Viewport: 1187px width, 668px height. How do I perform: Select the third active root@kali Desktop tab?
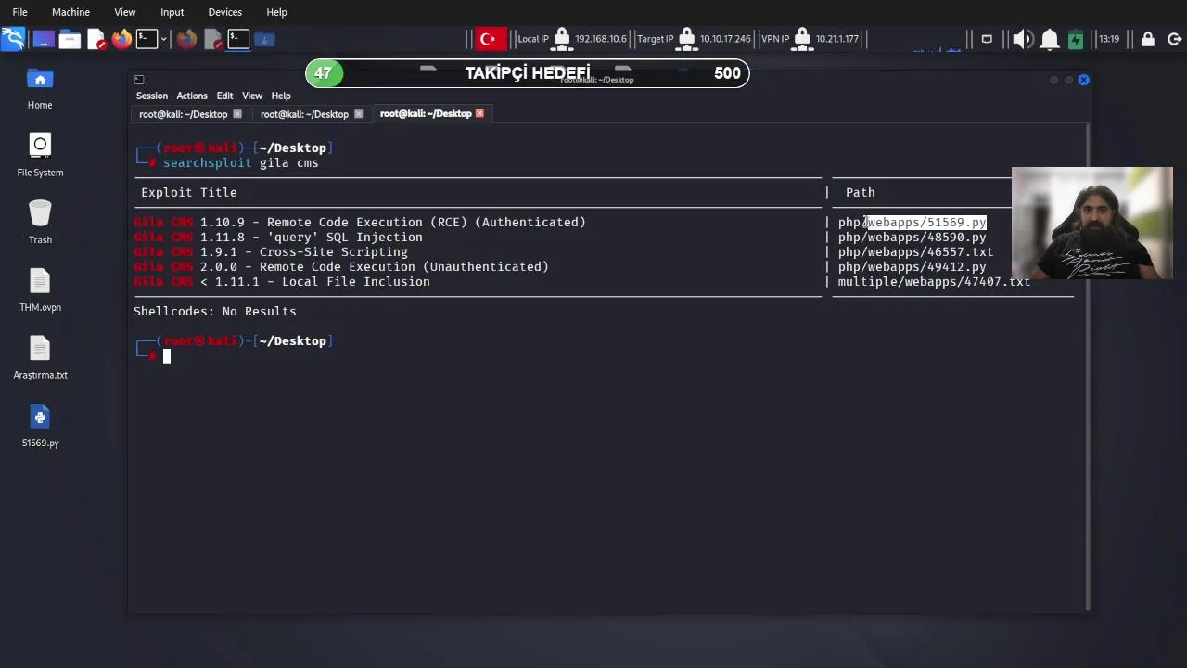(x=426, y=114)
